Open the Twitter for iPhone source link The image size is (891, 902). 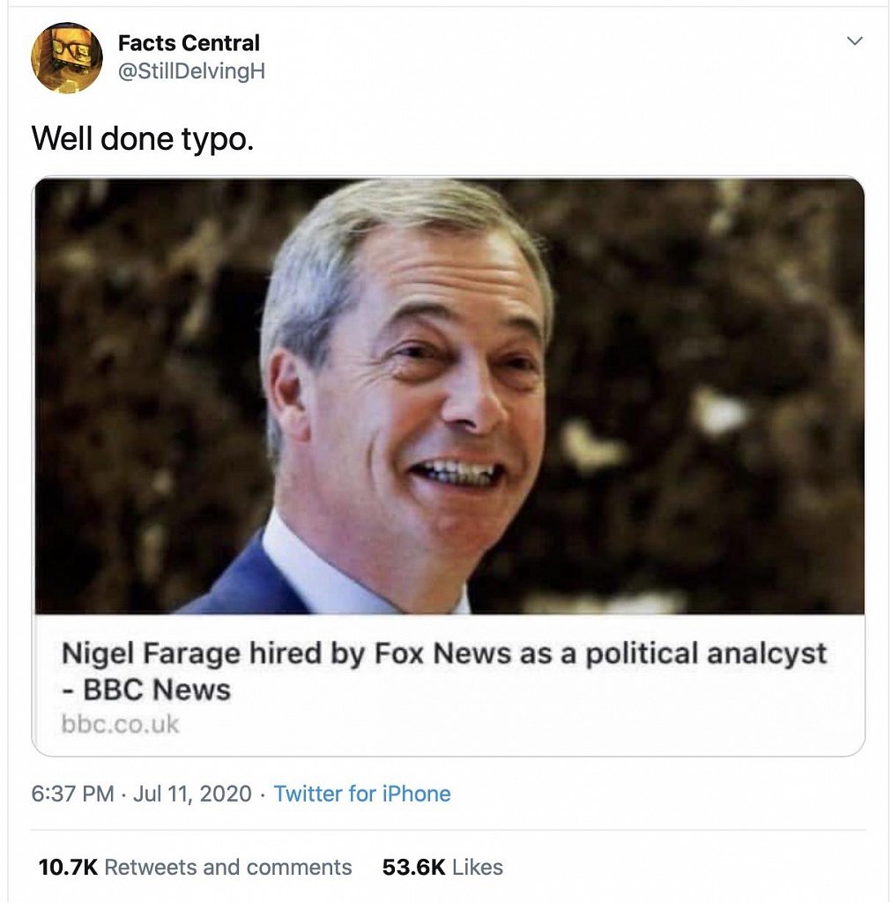(362, 794)
